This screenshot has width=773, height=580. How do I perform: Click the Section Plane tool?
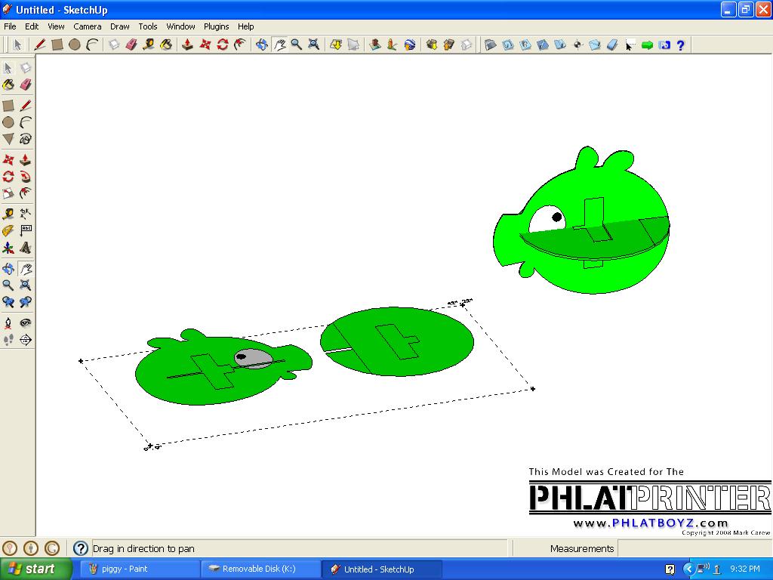pyautogui.click(x=26, y=341)
